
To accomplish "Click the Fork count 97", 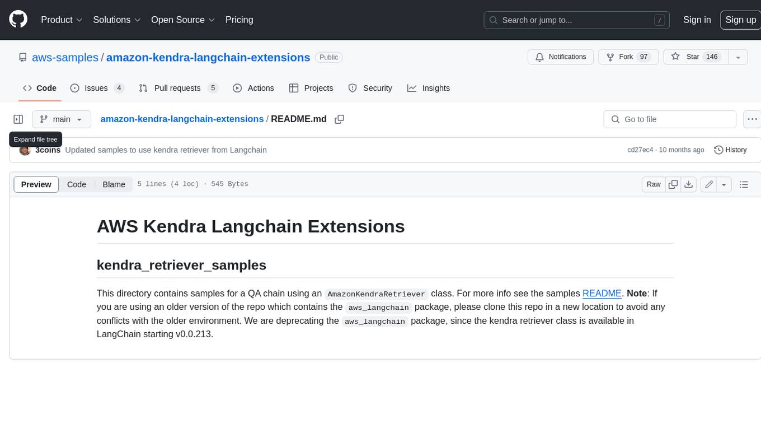I will pyautogui.click(x=643, y=57).
